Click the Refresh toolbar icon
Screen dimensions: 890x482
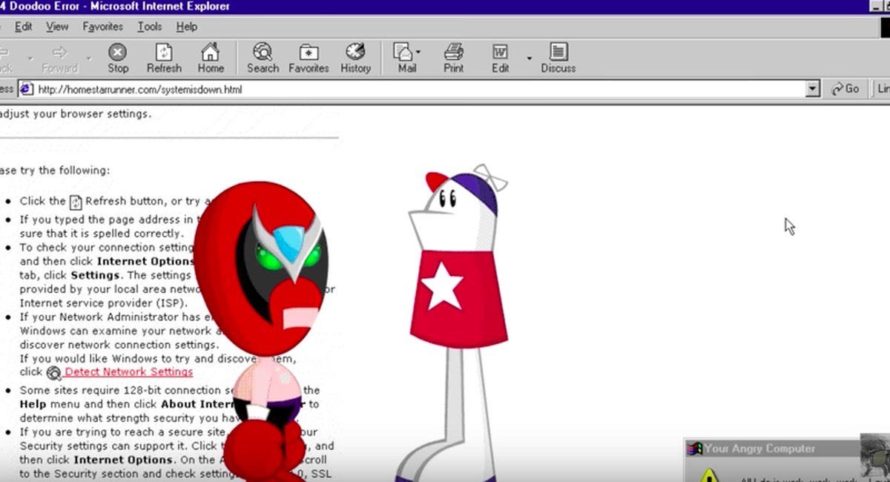click(164, 58)
